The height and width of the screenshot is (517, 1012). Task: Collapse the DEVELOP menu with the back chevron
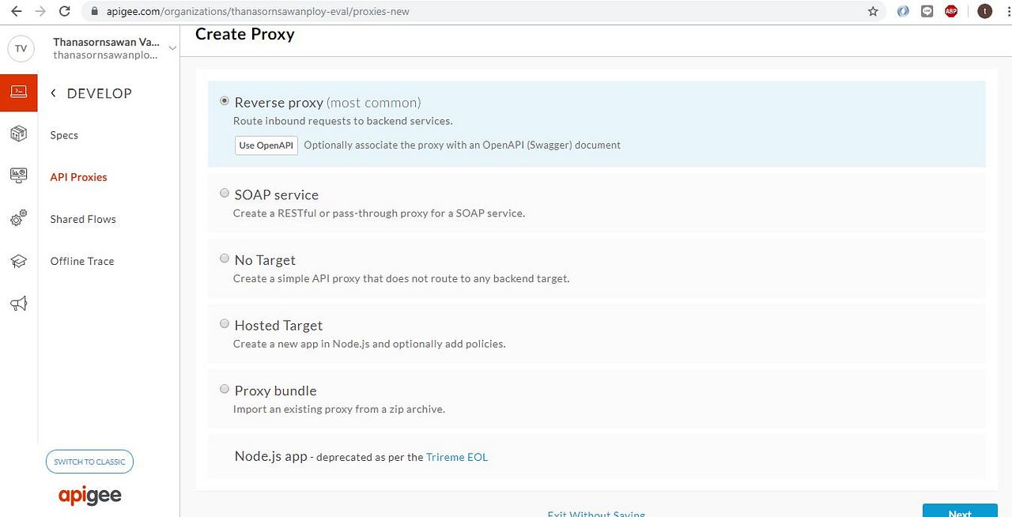coord(52,92)
